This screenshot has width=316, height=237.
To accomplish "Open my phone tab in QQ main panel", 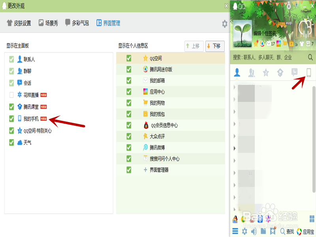I will pos(308,73).
